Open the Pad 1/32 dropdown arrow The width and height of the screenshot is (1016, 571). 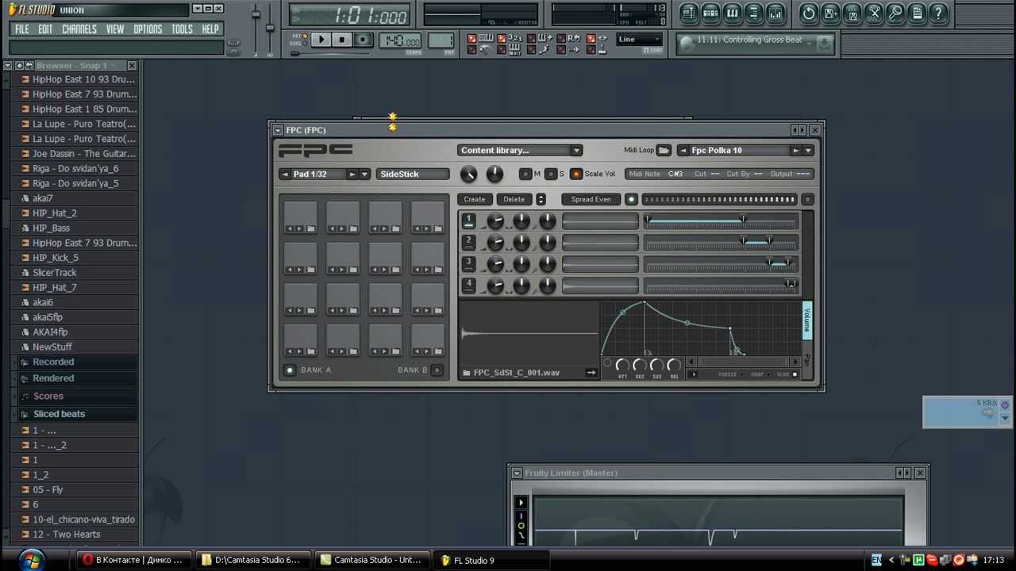pos(364,174)
